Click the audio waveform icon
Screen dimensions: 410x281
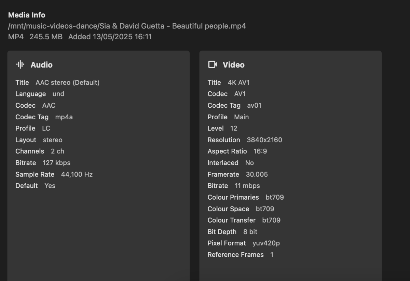coord(21,64)
